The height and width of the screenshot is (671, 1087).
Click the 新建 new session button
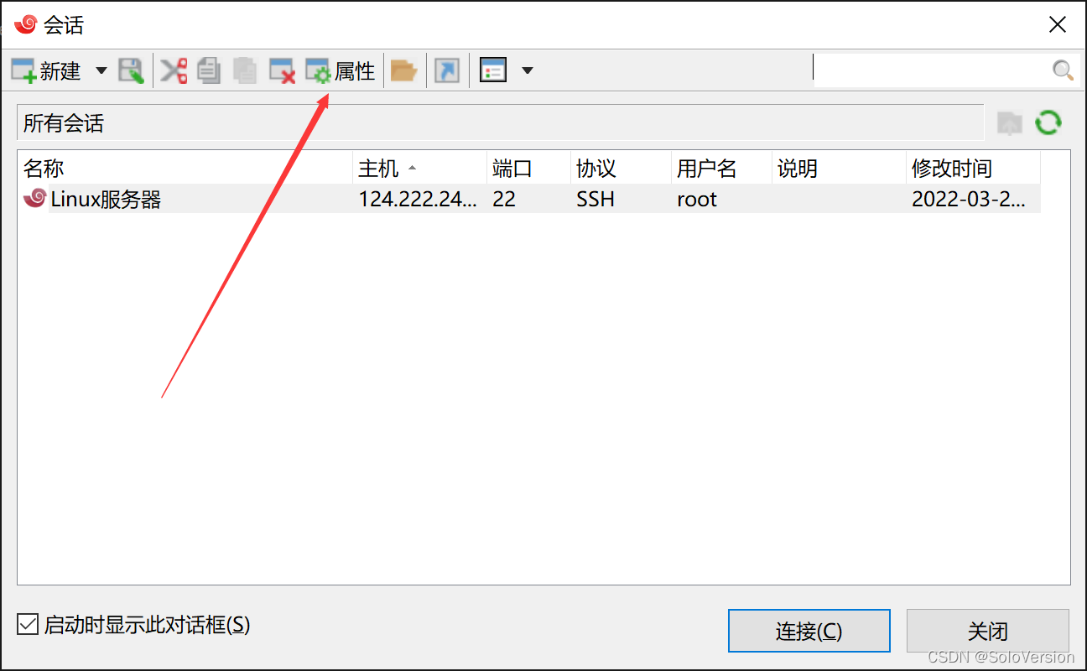point(46,71)
